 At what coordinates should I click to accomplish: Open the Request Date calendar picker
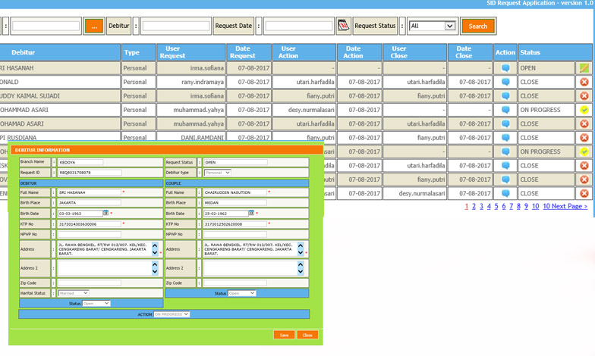coord(343,26)
